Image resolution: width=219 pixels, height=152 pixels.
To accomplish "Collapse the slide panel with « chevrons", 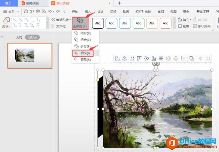I will coord(2,37).
